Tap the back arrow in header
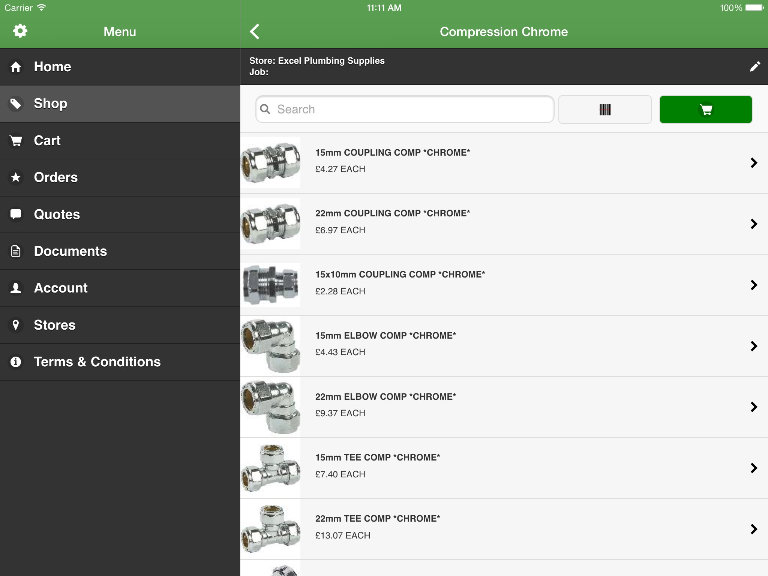Screen dimensions: 768x576 255,31
